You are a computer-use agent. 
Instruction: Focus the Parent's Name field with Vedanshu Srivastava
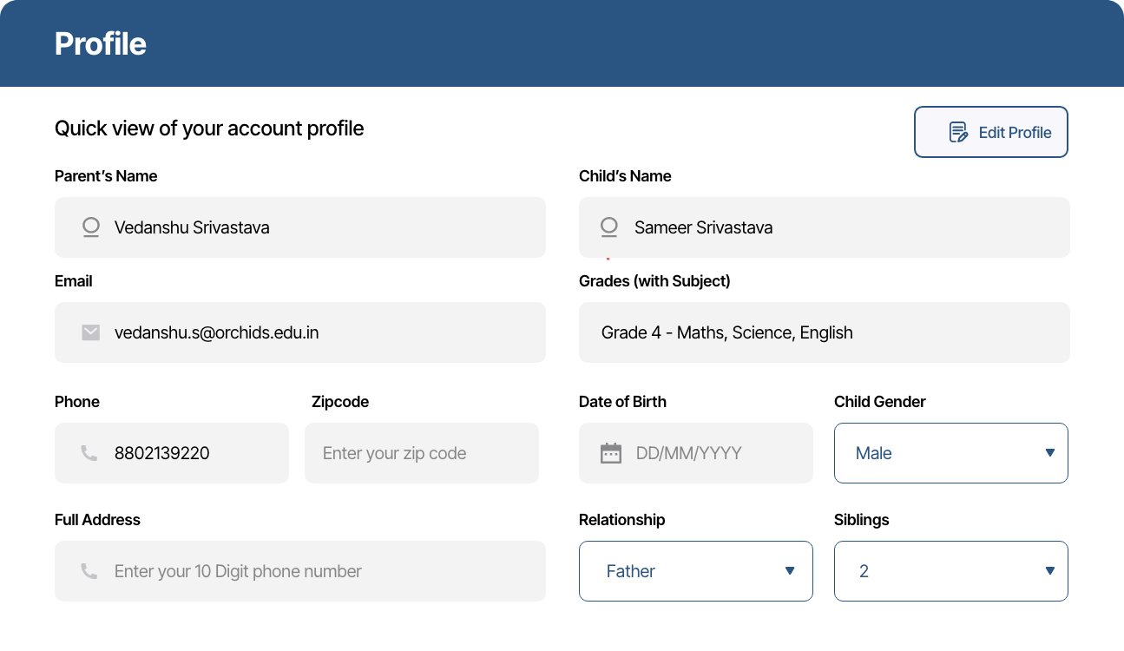pyautogui.click(x=321, y=227)
